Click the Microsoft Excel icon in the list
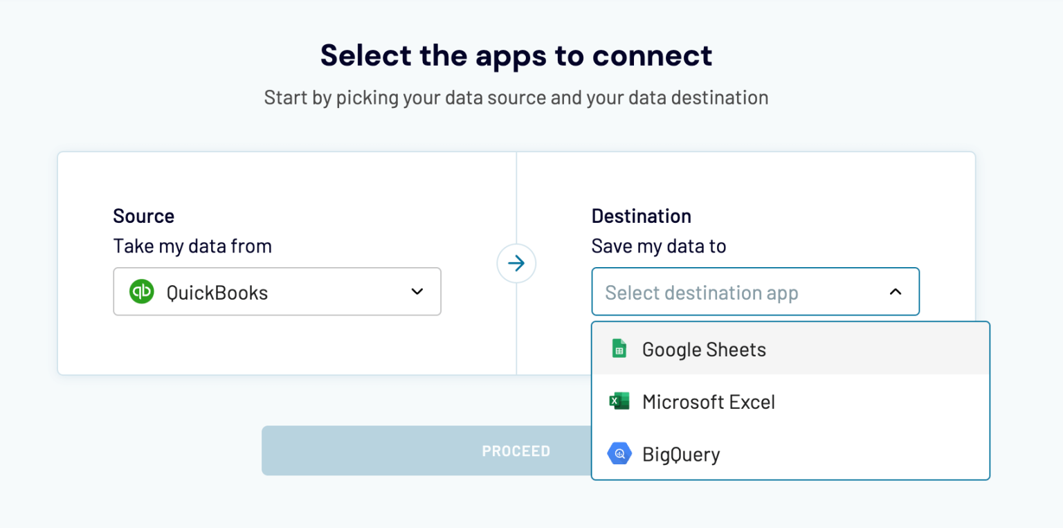 (x=619, y=401)
